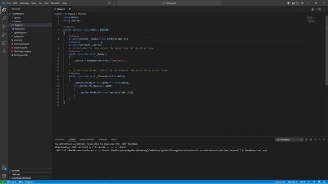Image resolution: width=328 pixels, height=184 pixels.
Task: Open the Go menu
Action: 40,3
